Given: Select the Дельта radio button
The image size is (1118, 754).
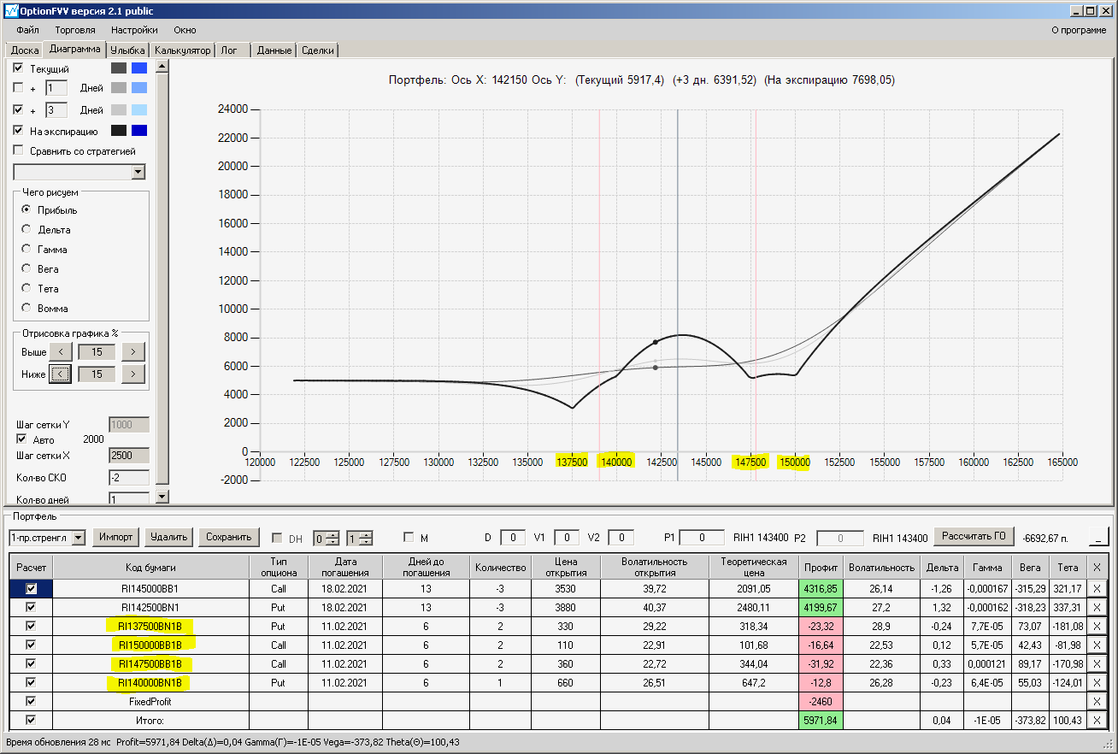Looking at the screenshot, I should click(x=26, y=229).
